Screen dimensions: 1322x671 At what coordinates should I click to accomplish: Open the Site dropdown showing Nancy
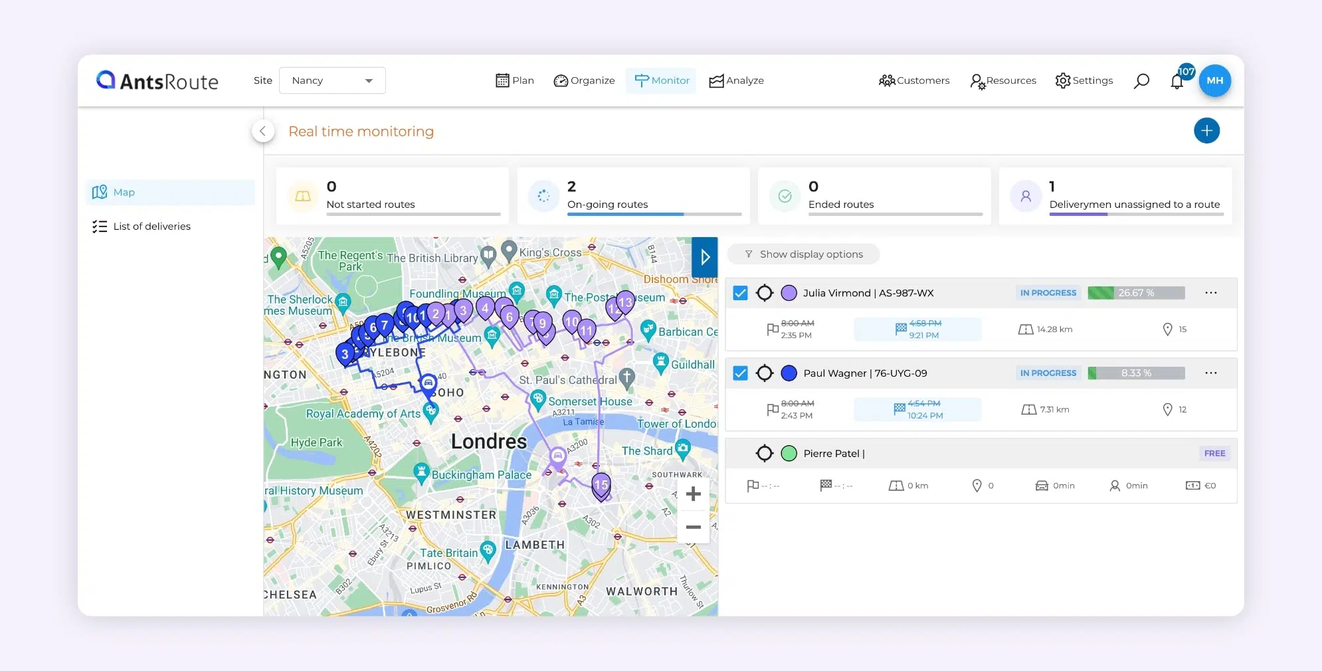point(332,80)
